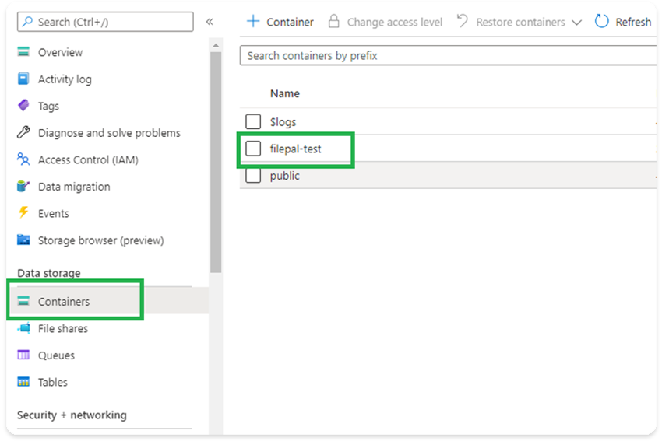Click the Refresh button
Viewport: 662px width, 441px height.
tap(623, 22)
